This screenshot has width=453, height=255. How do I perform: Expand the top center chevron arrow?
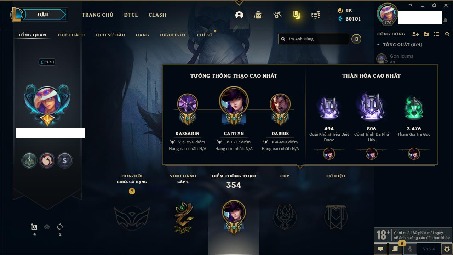239,2
